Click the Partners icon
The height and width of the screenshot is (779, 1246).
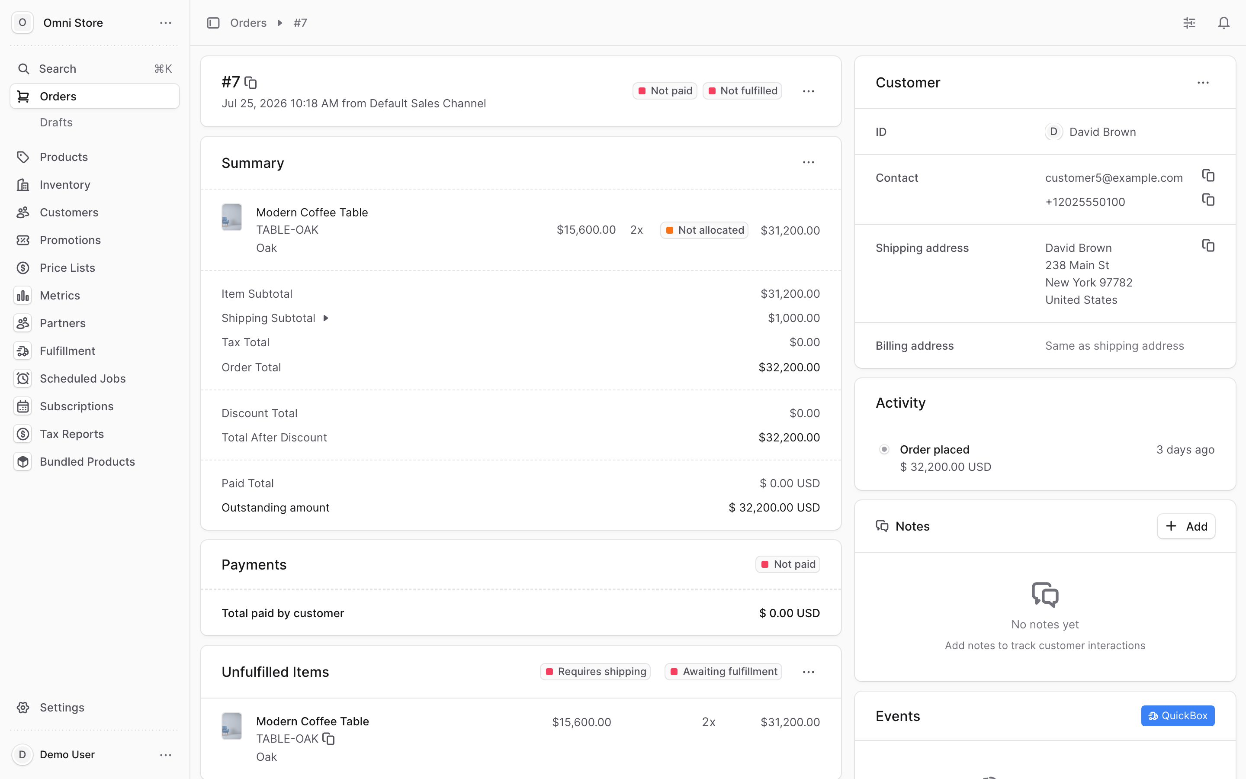tap(22, 323)
